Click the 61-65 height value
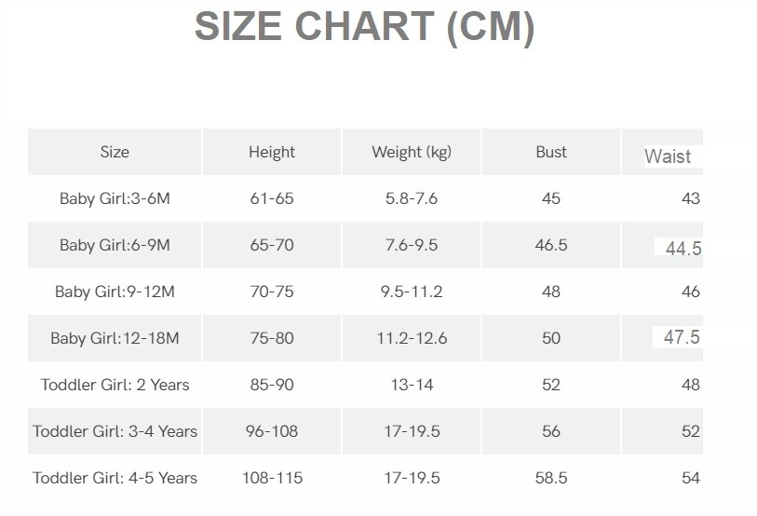Screen dimensions: 757x516 pyautogui.click(x=272, y=198)
